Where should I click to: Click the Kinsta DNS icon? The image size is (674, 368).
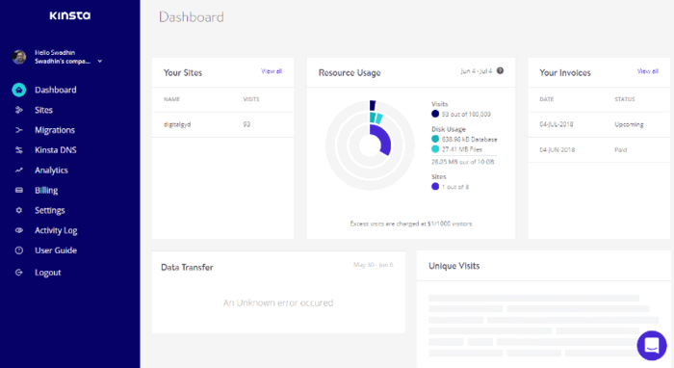[19, 150]
